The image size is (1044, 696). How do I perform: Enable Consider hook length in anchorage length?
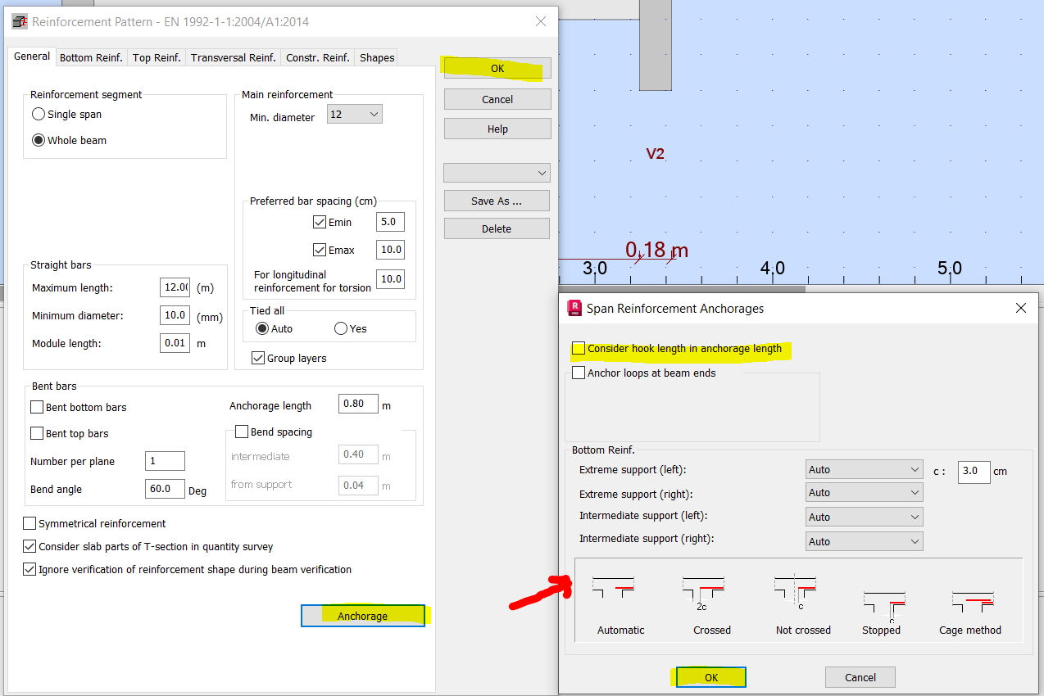[578, 348]
